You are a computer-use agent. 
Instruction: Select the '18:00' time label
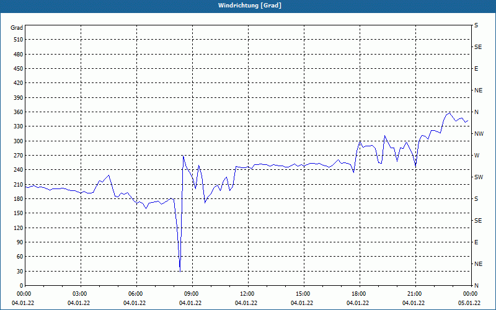pos(359,294)
